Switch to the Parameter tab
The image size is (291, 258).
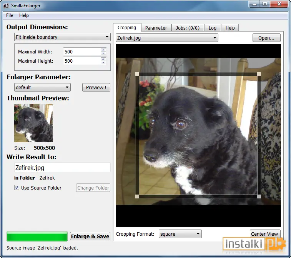pos(156,28)
